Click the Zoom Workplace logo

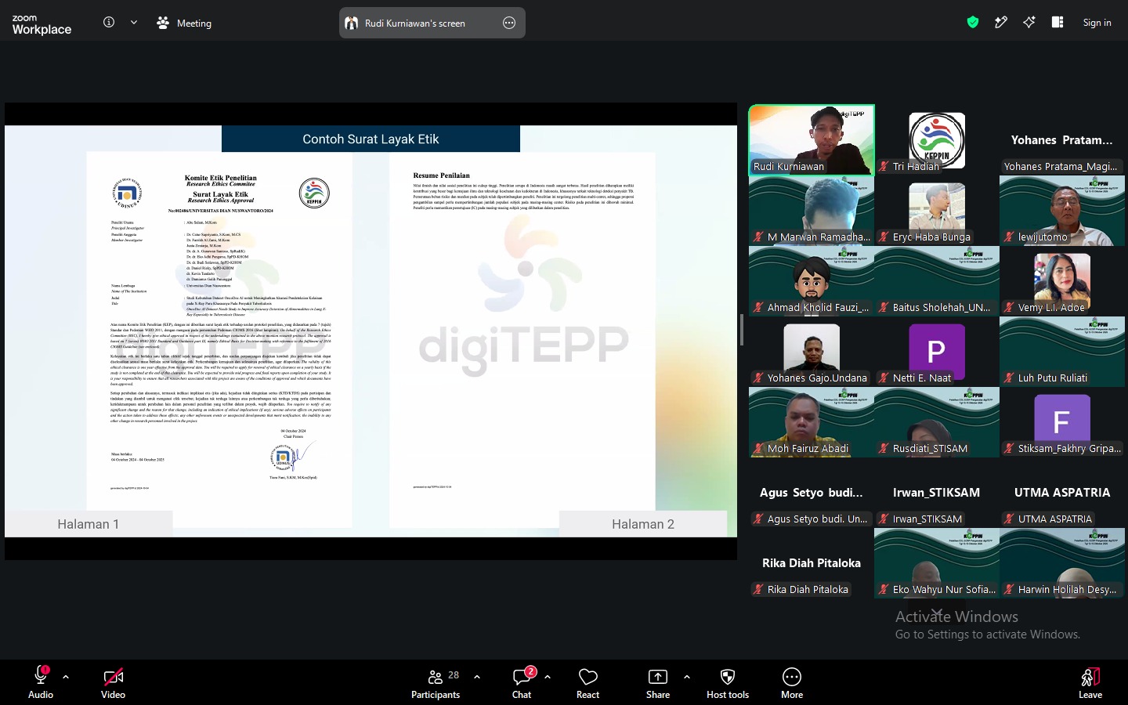pos(42,24)
